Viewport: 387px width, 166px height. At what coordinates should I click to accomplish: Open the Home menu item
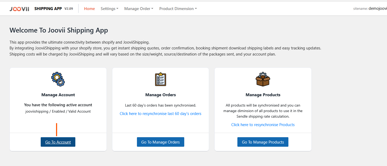(89, 9)
